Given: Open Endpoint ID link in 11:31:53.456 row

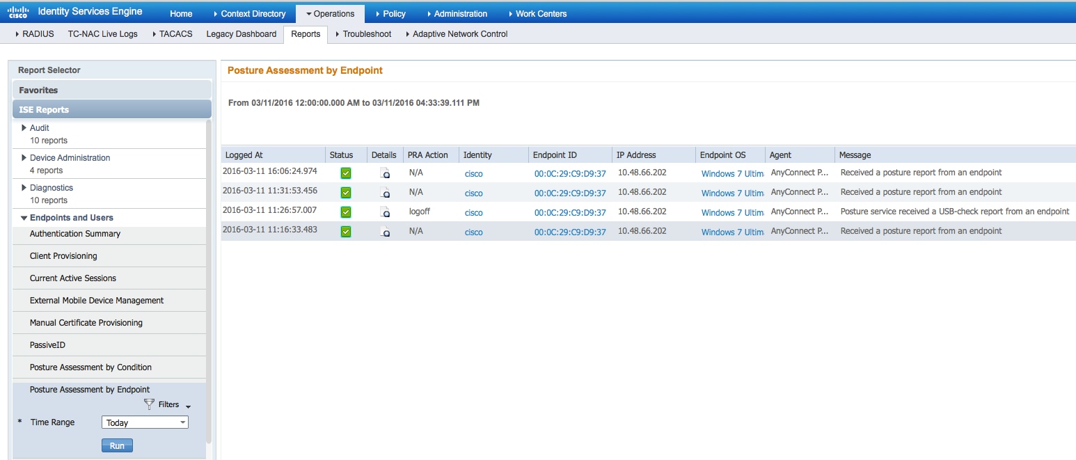Looking at the screenshot, I should [570, 193].
